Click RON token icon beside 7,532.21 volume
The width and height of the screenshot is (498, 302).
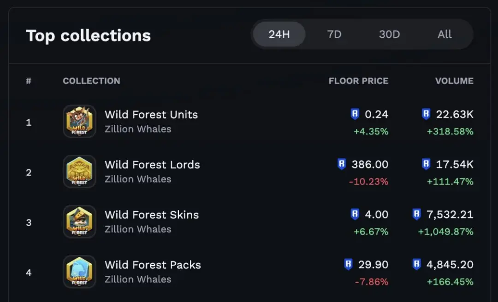coord(416,214)
